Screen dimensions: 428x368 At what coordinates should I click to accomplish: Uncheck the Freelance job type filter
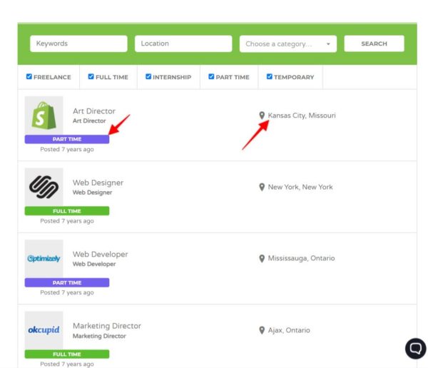point(29,76)
